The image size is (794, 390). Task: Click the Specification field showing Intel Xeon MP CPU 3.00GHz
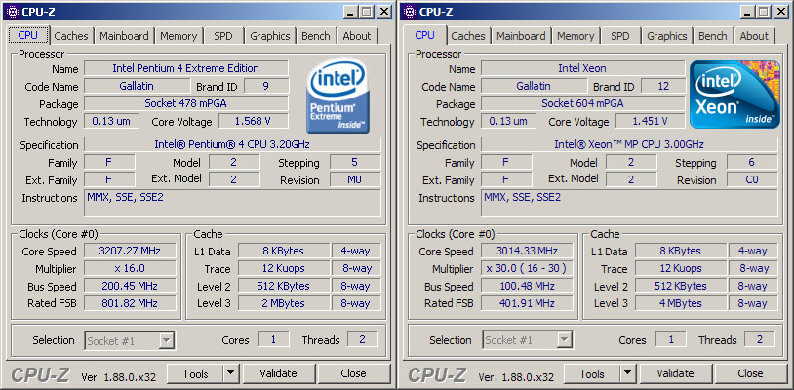pyautogui.click(x=628, y=145)
